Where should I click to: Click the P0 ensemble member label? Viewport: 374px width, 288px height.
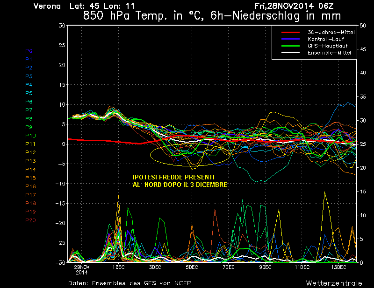(29, 51)
